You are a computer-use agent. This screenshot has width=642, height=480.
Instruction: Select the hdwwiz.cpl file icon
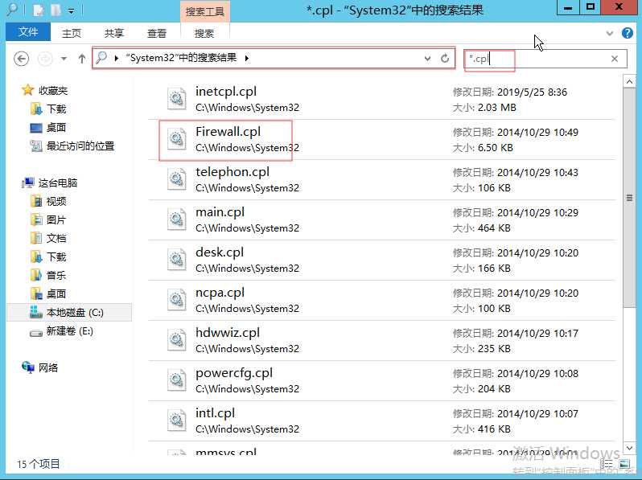tap(176, 340)
